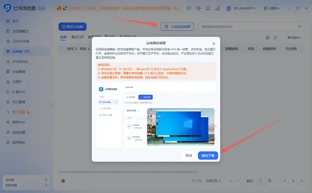Open customer support headset icon
The width and height of the screenshot is (312, 193).
(x=198, y=8)
